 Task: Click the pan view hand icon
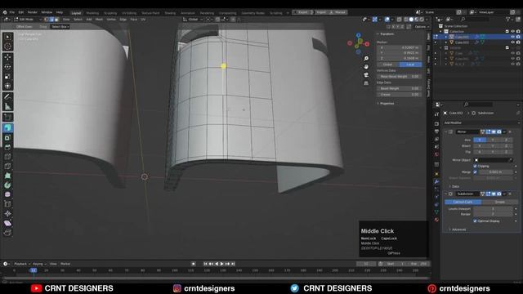[366, 67]
